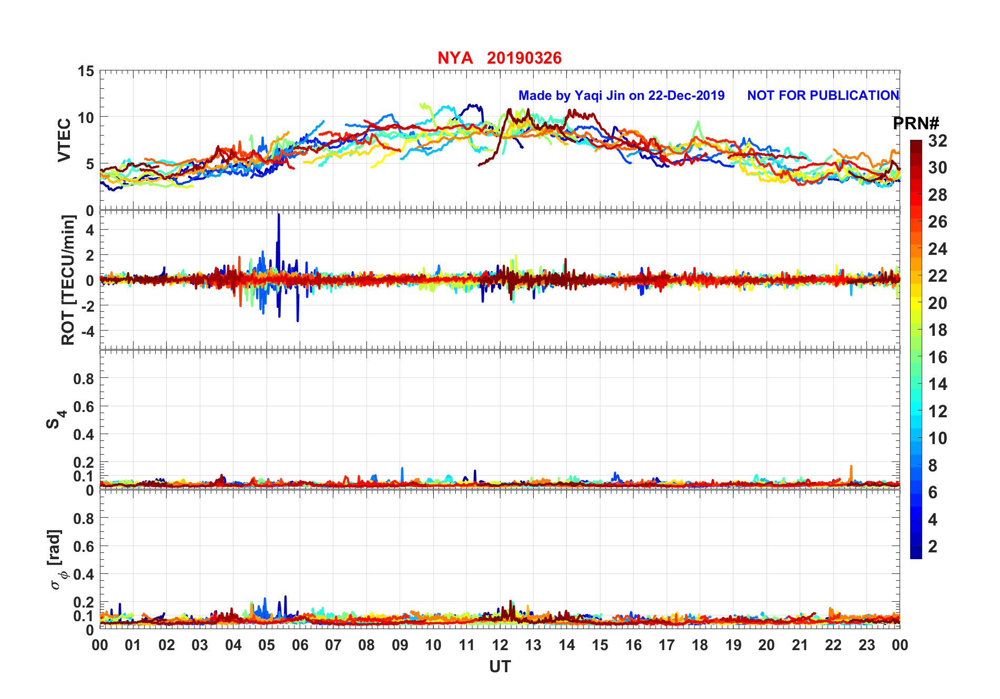Click x-axis hour label '11'

[466, 645]
